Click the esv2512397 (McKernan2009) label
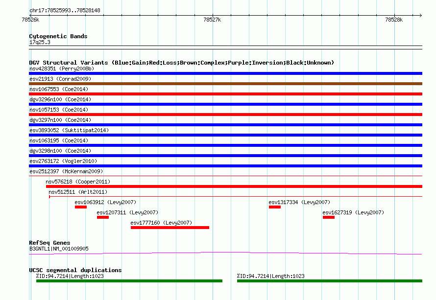This screenshot has height=300, width=436. click(66, 171)
